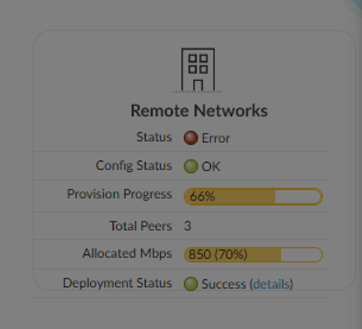The width and height of the screenshot is (362, 329).
Task: Click the Provision Progress 66% bar
Action: click(253, 197)
